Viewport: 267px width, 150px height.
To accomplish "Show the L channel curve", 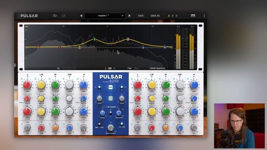I will [x=106, y=68].
